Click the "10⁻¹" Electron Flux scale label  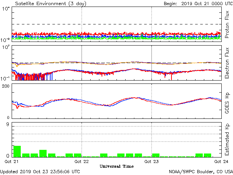pos(5,78)
